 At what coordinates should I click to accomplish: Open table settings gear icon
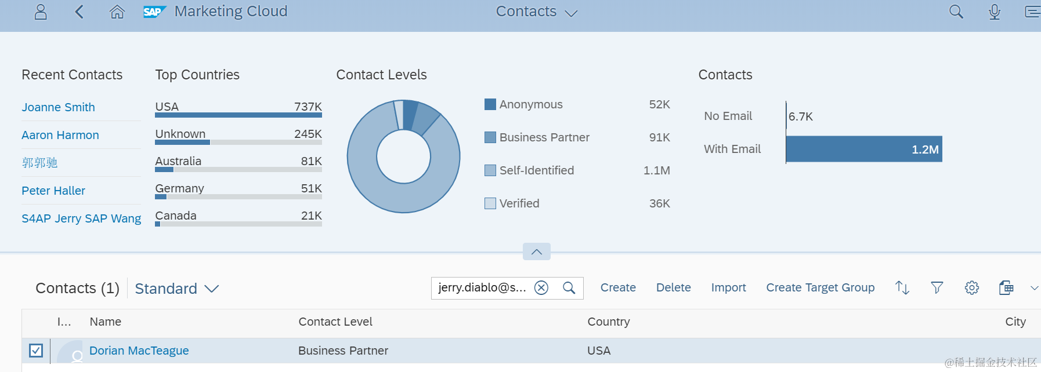972,287
